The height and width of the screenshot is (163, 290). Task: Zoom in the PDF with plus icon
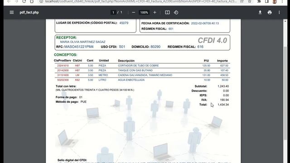pyautogui.click(x=155, y=12)
